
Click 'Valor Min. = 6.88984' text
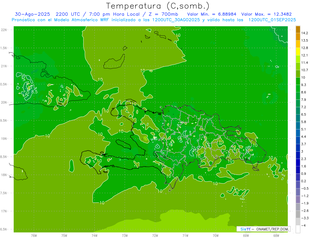click(212, 14)
